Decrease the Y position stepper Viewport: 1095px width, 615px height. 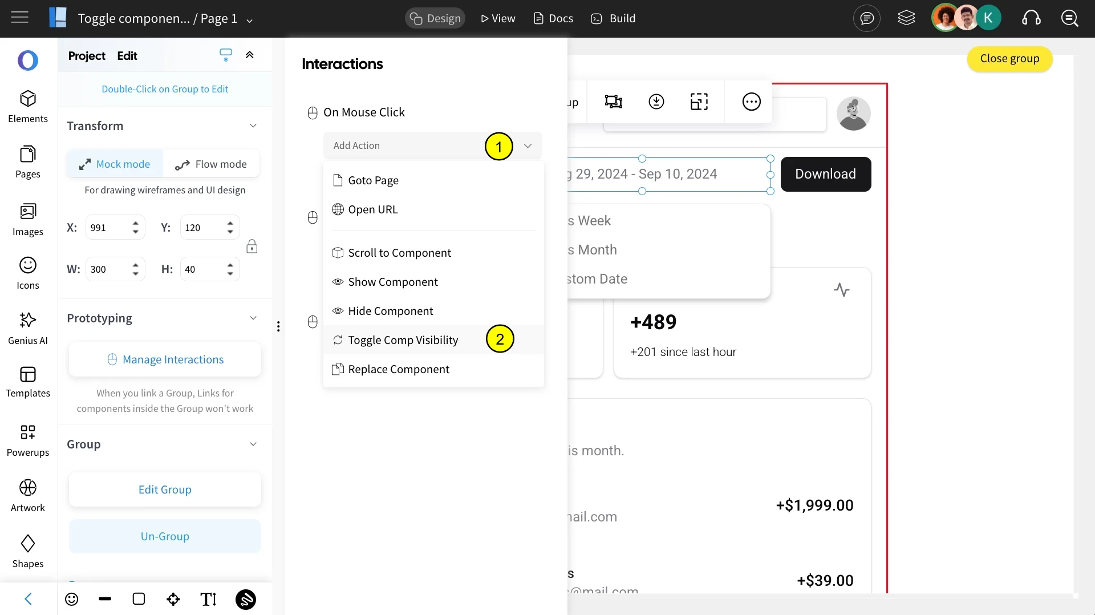(230, 232)
